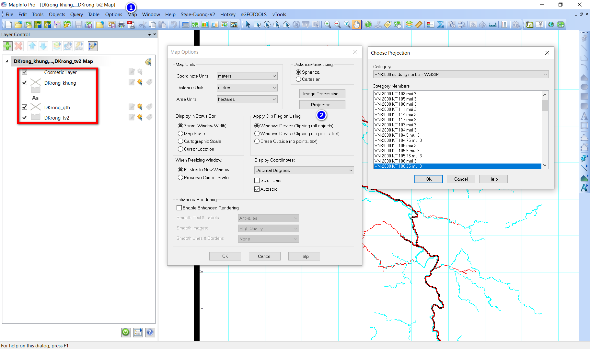
Task: Click the Print icon in toolbar
Action: (121, 25)
